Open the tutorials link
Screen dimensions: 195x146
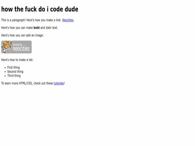[59, 83]
